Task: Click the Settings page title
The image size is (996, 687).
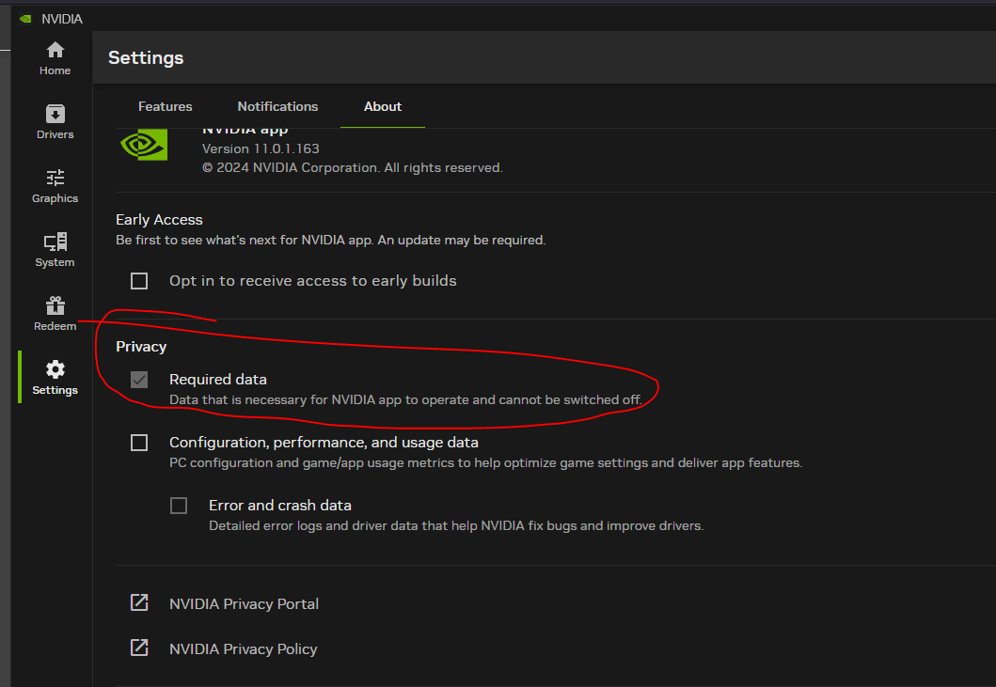Action: pyautogui.click(x=146, y=57)
